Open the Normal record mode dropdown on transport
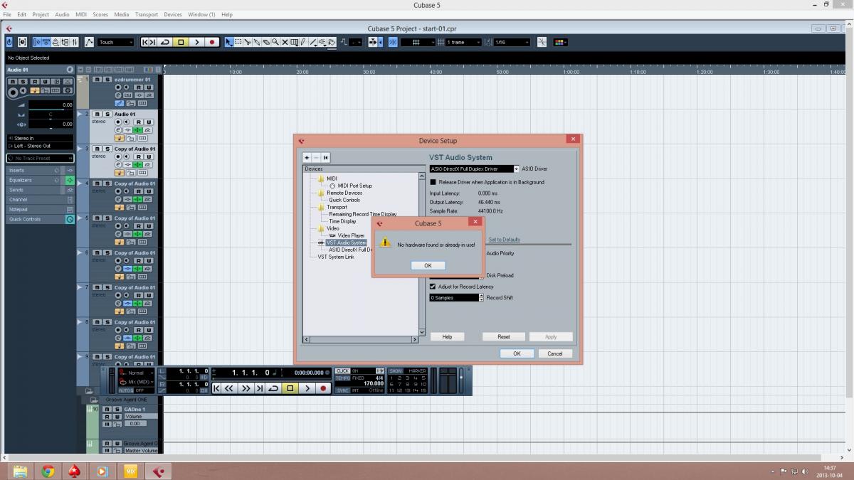This screenshot has width=854, height=480. (135, 373)
